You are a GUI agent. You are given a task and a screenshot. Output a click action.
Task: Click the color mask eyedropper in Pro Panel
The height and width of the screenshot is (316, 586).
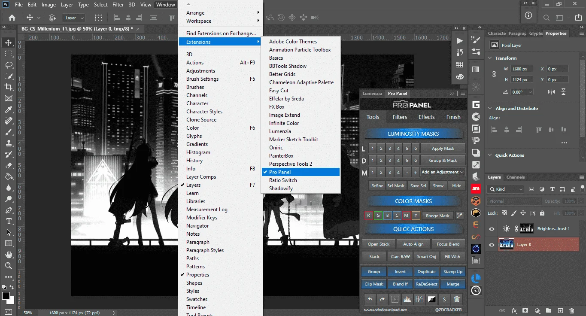click(459, 216)
